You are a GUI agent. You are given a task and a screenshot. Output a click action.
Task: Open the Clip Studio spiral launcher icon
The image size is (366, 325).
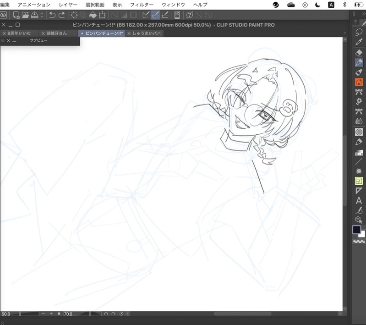pos(3,15)
